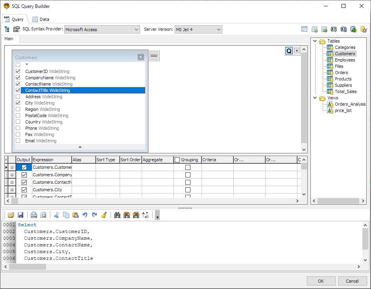Image resolution: width=371 pixels, height=289 pixels.
Task: Click the print preview icon
Action: 43,215
